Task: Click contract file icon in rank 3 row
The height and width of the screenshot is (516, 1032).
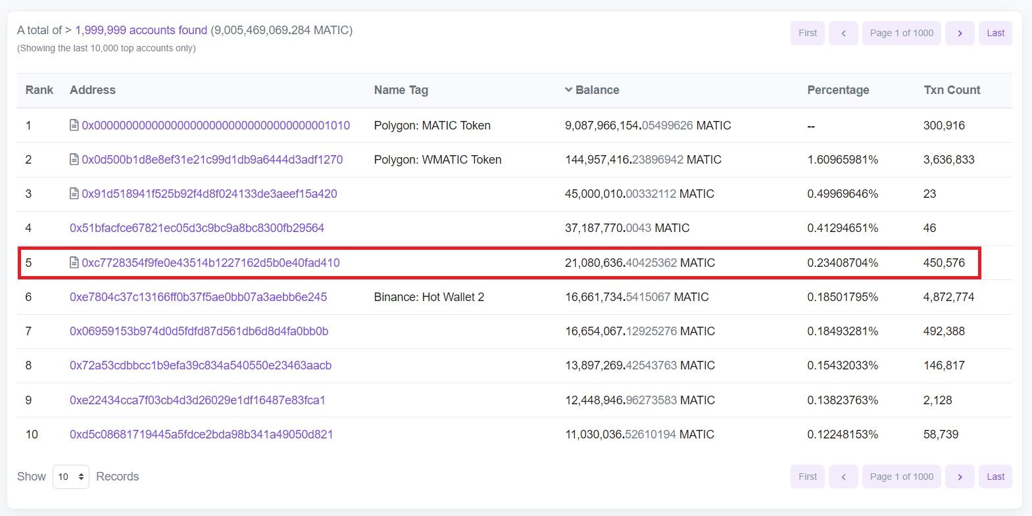Action: click(x=74, y=193)
